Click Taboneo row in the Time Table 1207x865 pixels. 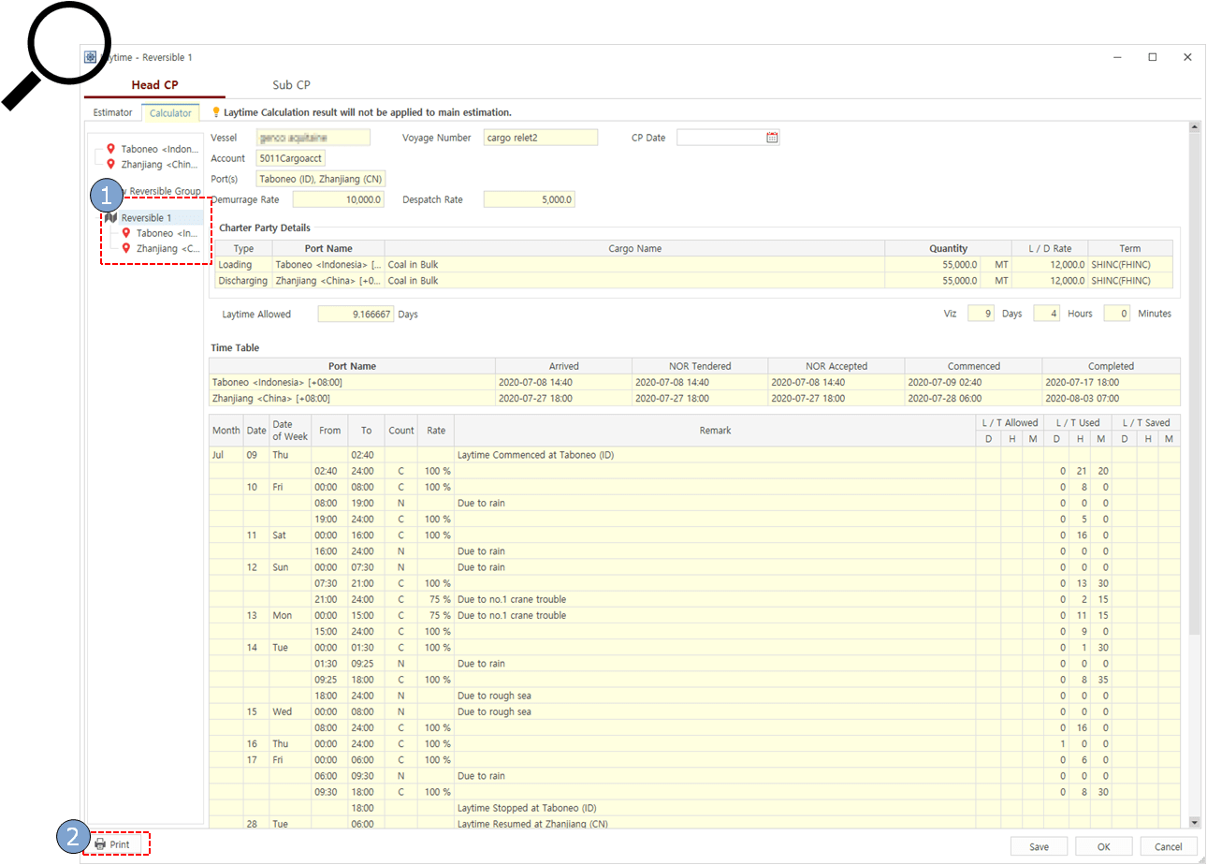pyautogui.click(x=695, y=382)
